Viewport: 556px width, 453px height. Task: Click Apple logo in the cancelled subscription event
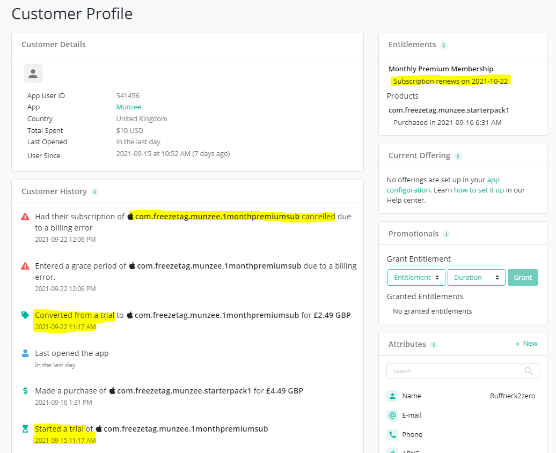click(x=130, y=216)
